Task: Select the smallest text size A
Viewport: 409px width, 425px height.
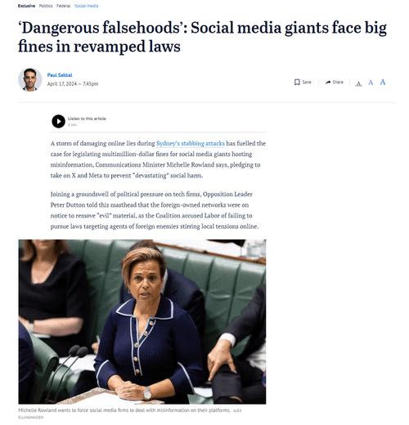Action: point(359,83)
